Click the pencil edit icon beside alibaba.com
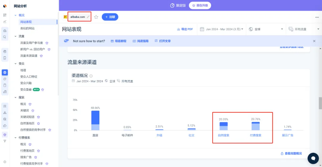This screenshot has width=322, height=167. [88, 17]
